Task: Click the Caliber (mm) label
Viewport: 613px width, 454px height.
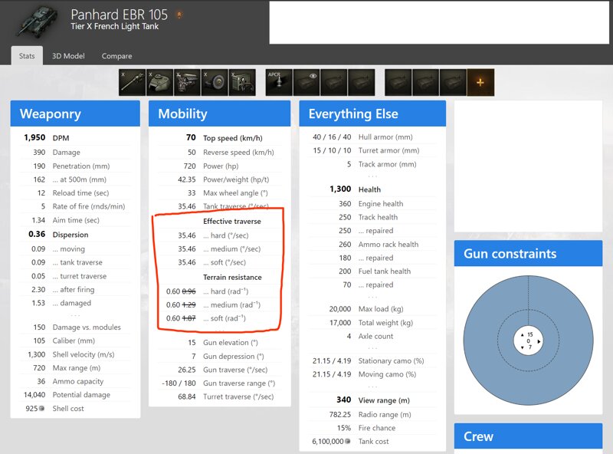Action: click(x=74, y=341)
